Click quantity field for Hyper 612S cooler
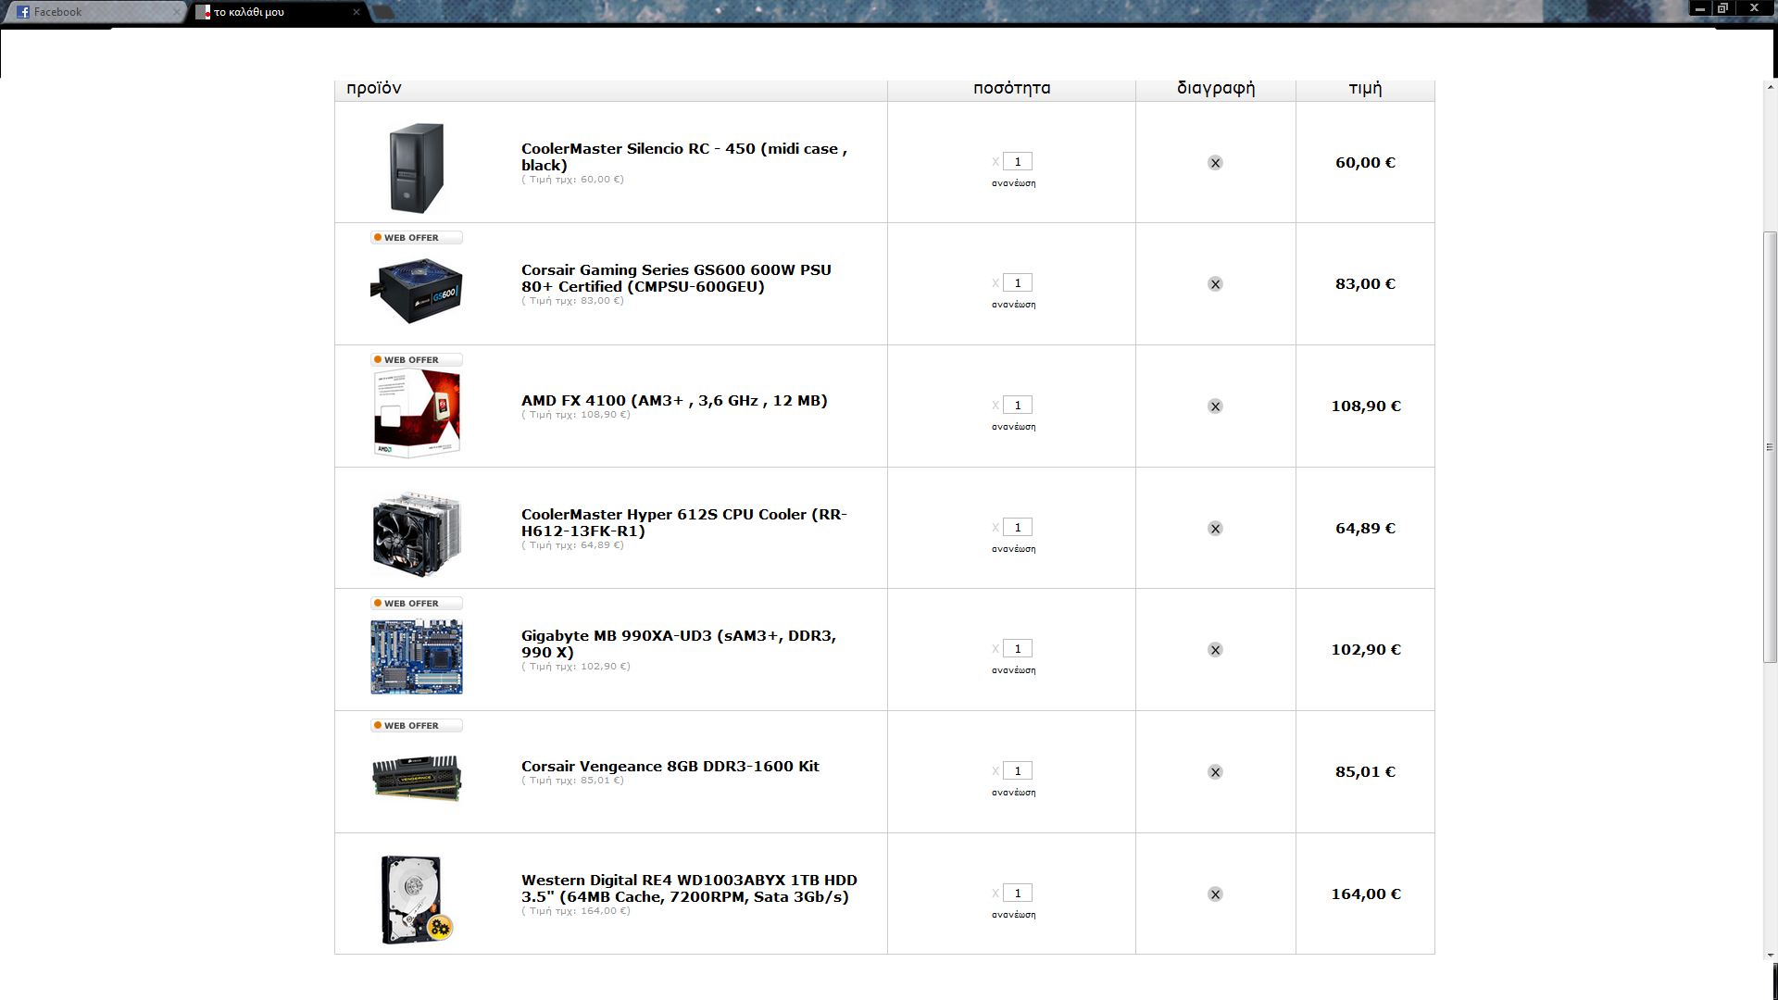 tap(1018, 527)
